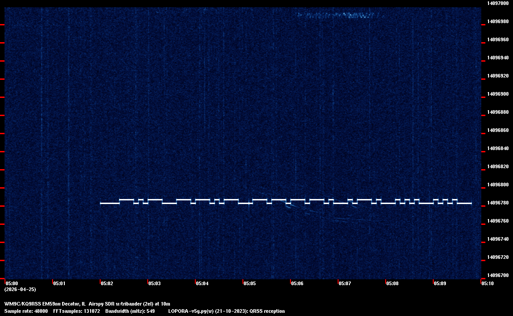
Task: Click the 14097000 frequency label
Action: 497,3
